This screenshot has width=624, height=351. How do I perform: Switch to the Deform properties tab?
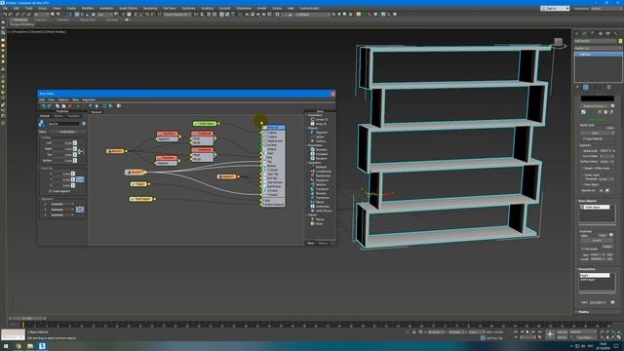[58, 116]
